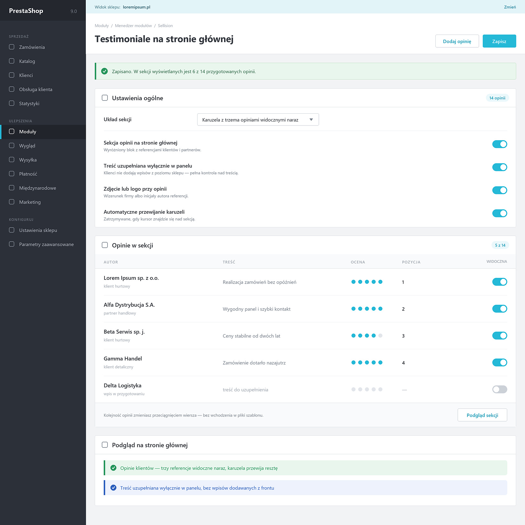
Task: Click position value 3 for Beta Serwis
Action: point(403,336)
